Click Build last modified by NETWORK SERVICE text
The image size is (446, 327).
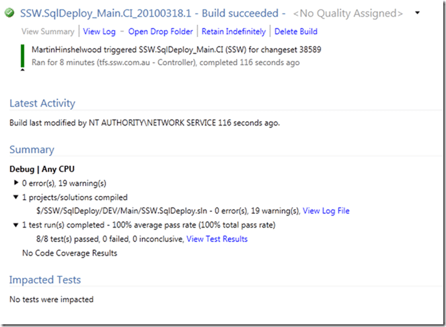145,123
